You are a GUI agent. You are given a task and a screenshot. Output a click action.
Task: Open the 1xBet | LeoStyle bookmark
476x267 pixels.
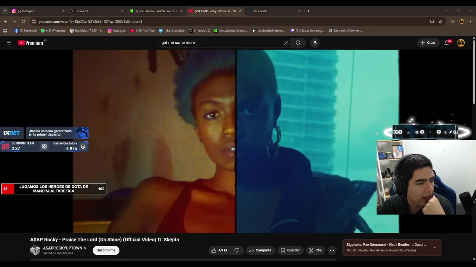(x=172, y=31)
